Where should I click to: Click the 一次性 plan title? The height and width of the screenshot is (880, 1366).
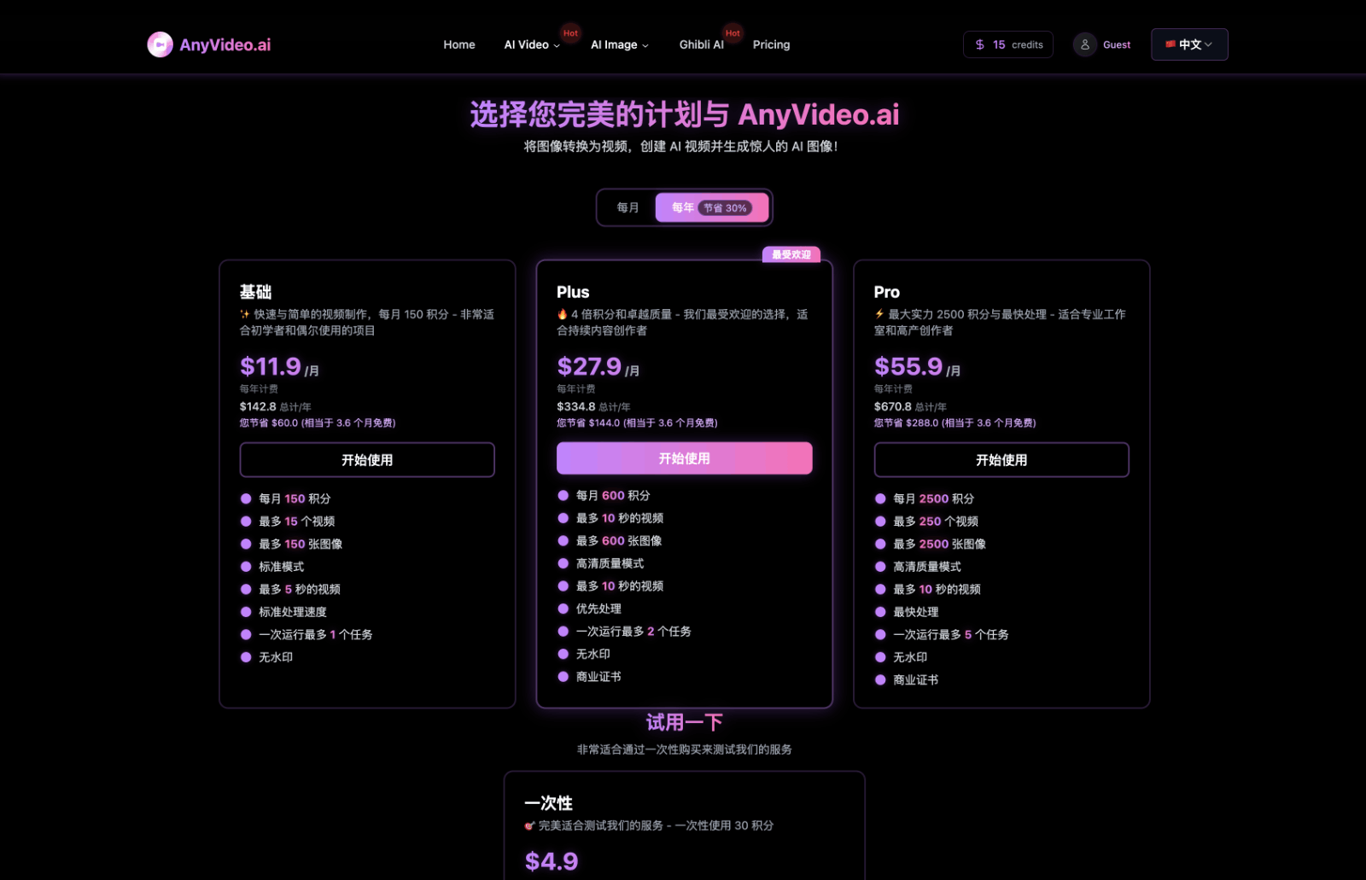click(548, 802)
